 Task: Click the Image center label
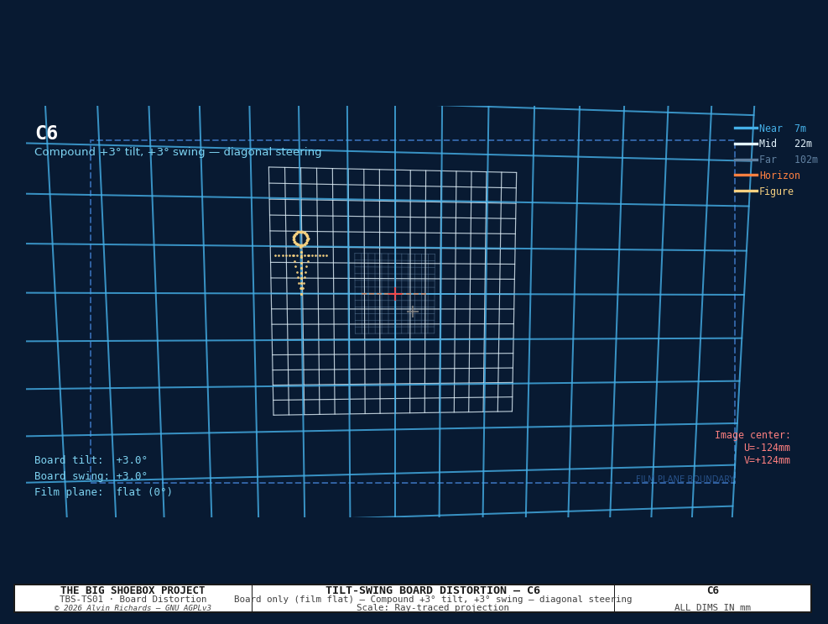(x=752, y=435)
